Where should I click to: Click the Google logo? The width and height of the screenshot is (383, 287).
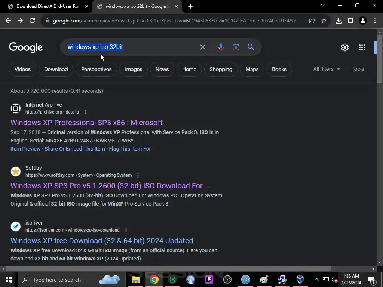[x=26, y=47]
